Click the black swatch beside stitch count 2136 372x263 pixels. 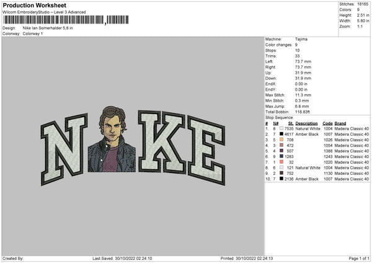tap(281, 179)
